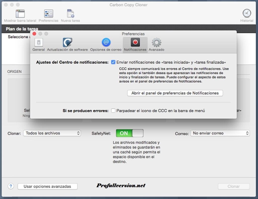Image resolution: width=258 pixels, height=199 pixels.
Task: Turn off the SafetyNet switch
Action: point(129,133)
